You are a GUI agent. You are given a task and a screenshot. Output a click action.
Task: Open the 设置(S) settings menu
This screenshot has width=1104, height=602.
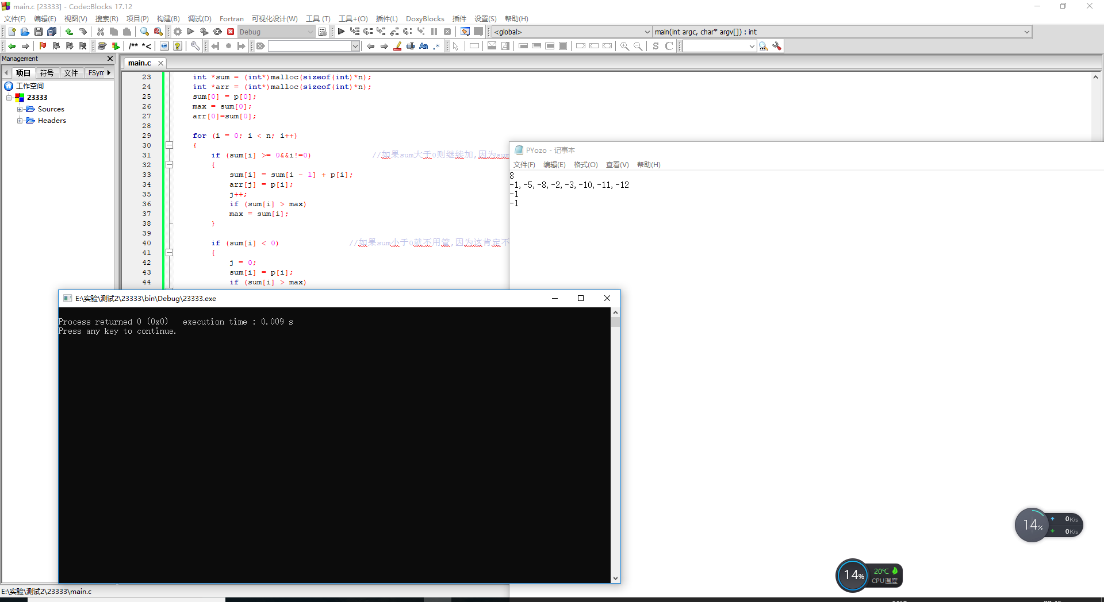(x=485, y=19)
